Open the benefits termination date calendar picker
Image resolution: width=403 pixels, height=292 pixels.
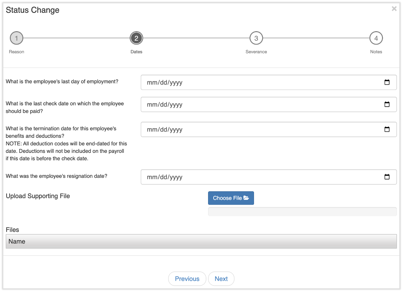coord(387,129)
